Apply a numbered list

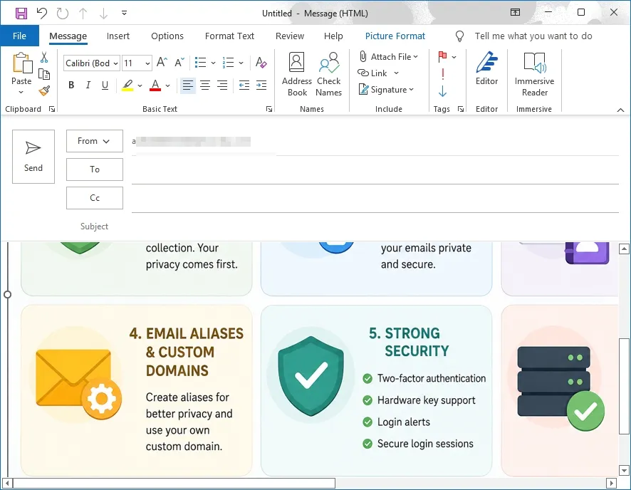[228, 63]
